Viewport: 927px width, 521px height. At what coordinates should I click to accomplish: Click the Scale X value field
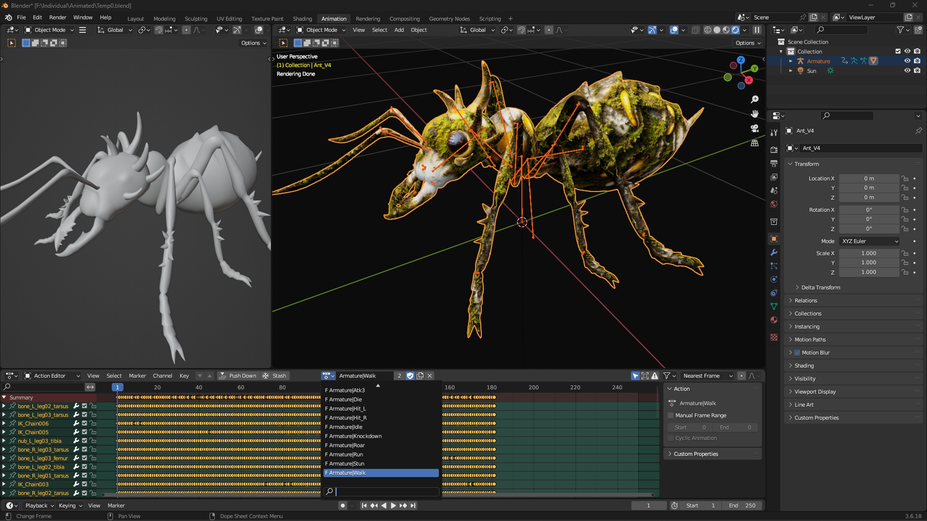[868, 253]
